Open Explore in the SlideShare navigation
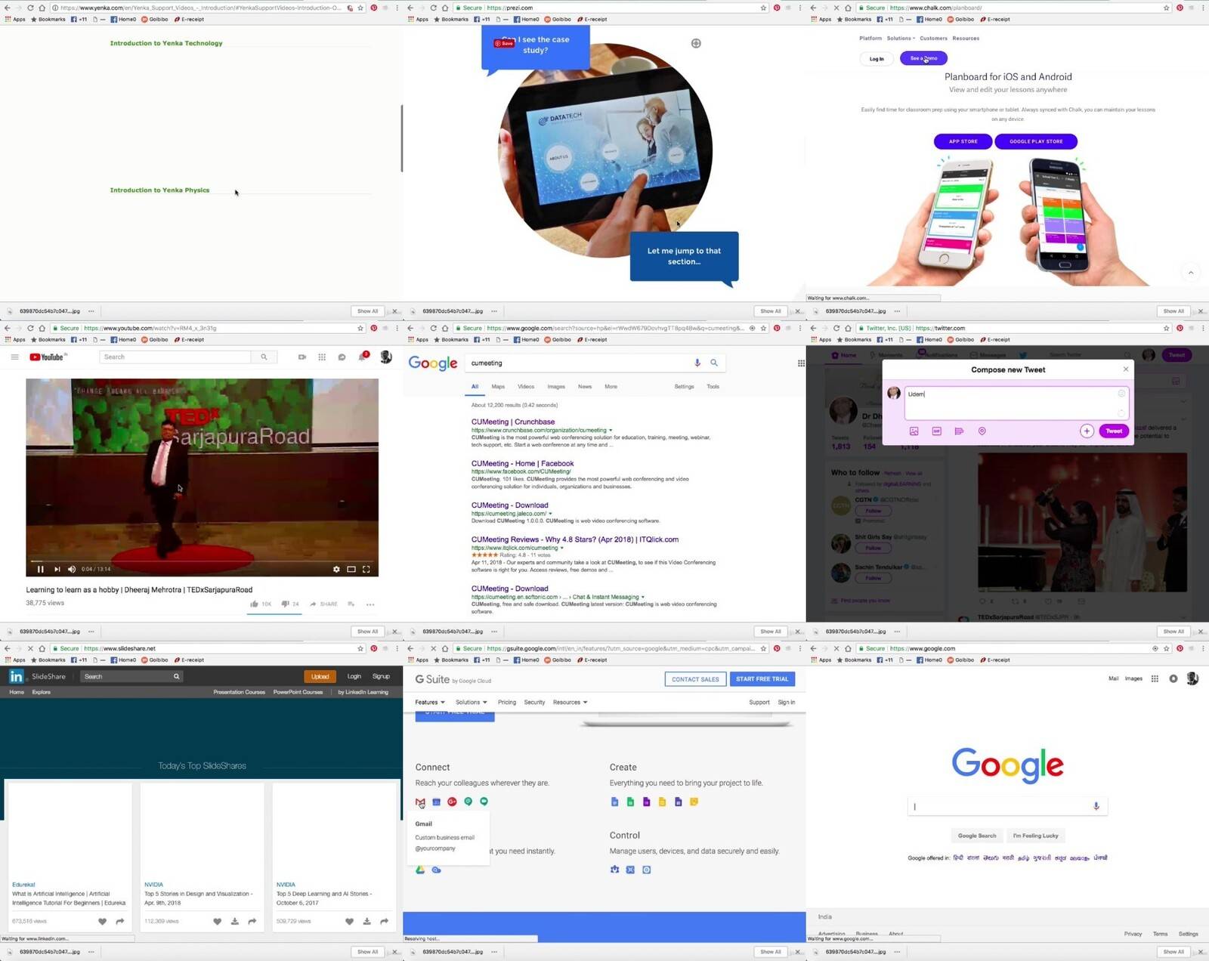The image size is (1209, 961). 42,692
